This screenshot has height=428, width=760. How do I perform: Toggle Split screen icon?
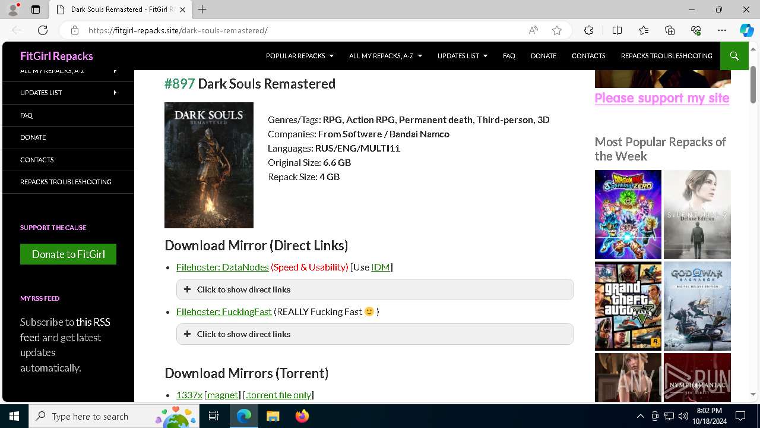click(x=617, y=30)
